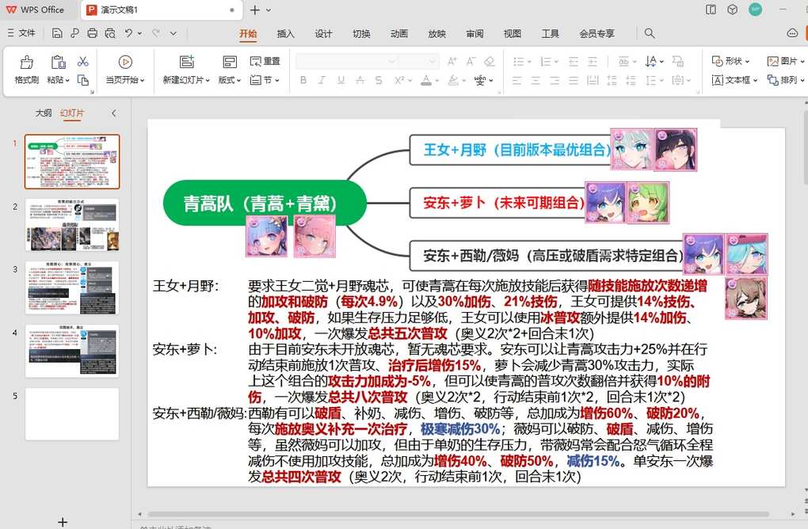Click the font color A swatch
The image size is (808, 529).
[x=426, y=80]
